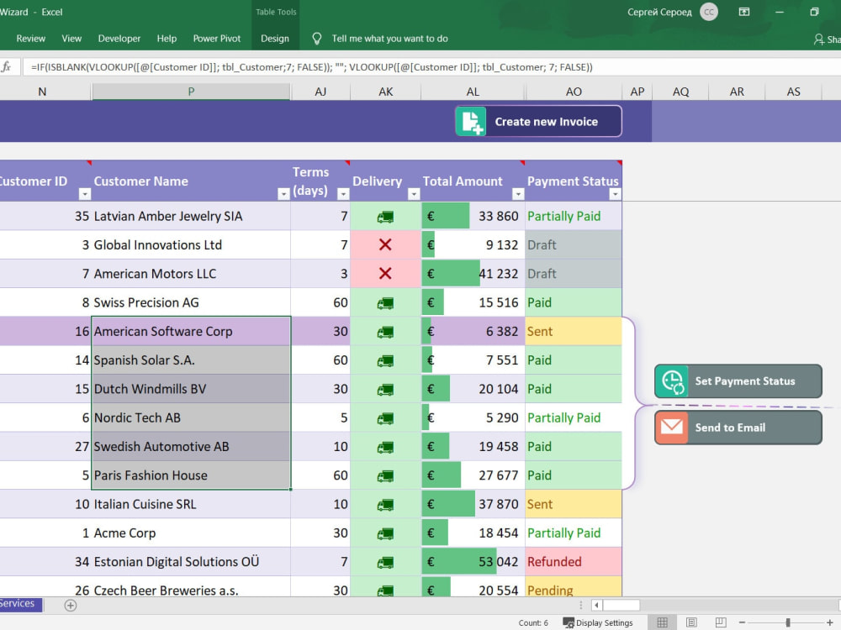
Task: Open the Developer ribbon tab
Action: pyautogui.click(x=119, y=39)
